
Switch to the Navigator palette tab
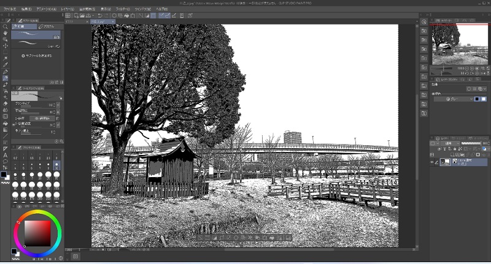coord(444,21)
